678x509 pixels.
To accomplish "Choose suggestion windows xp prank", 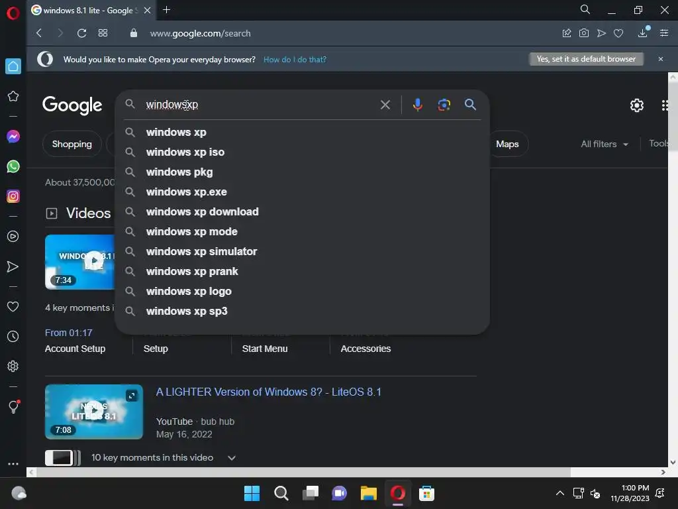I will pyautogui.click(x=302, y=272).
